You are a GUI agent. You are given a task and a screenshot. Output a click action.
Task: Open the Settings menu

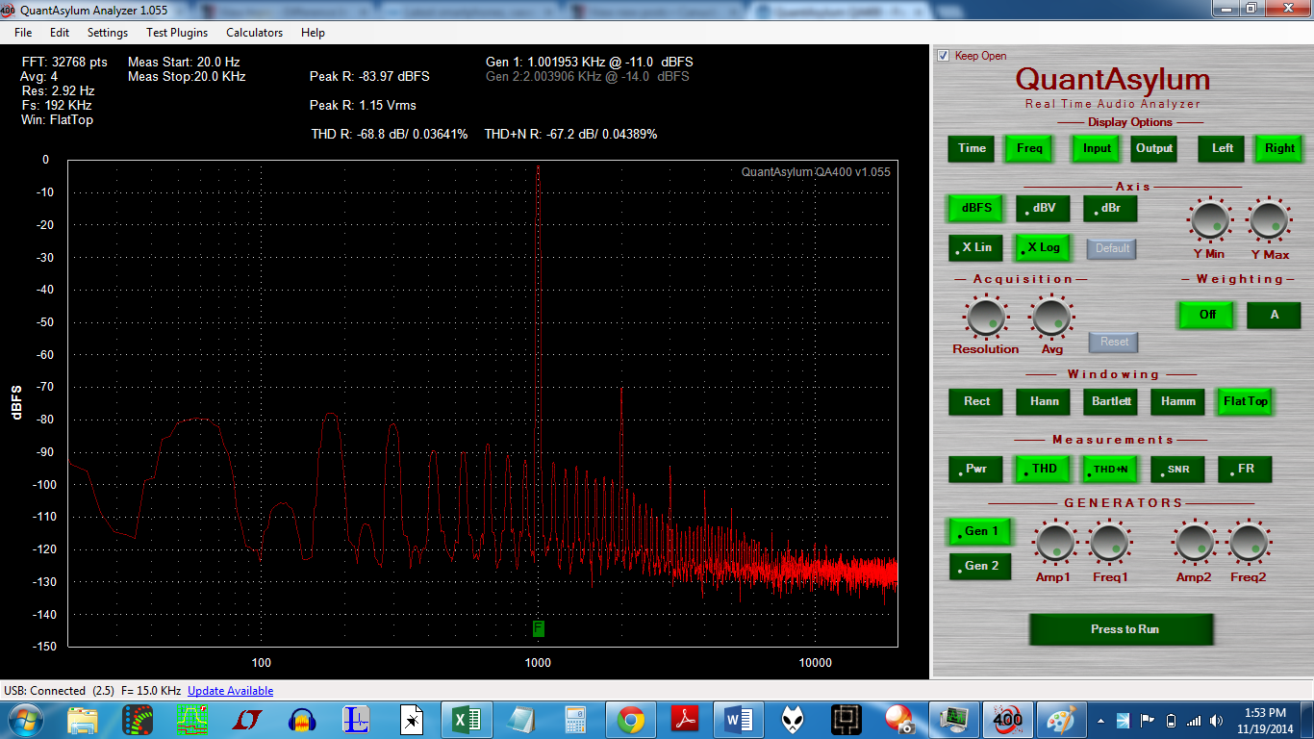(108, 32)
